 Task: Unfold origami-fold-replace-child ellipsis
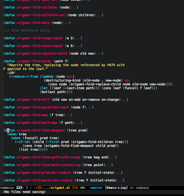click(x=99, y=54)
